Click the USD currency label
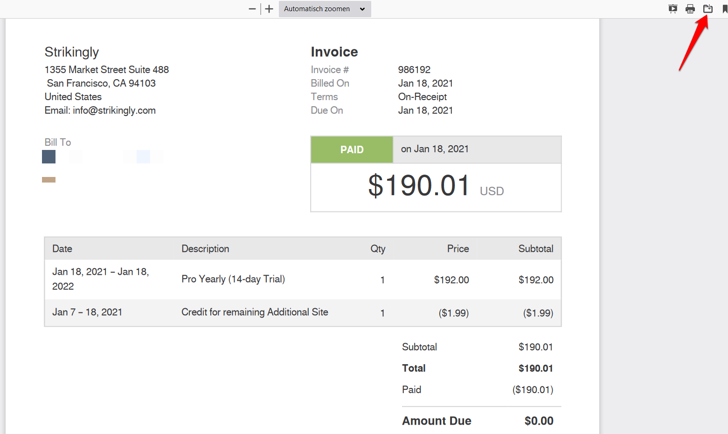 click(x=492, y=191)
